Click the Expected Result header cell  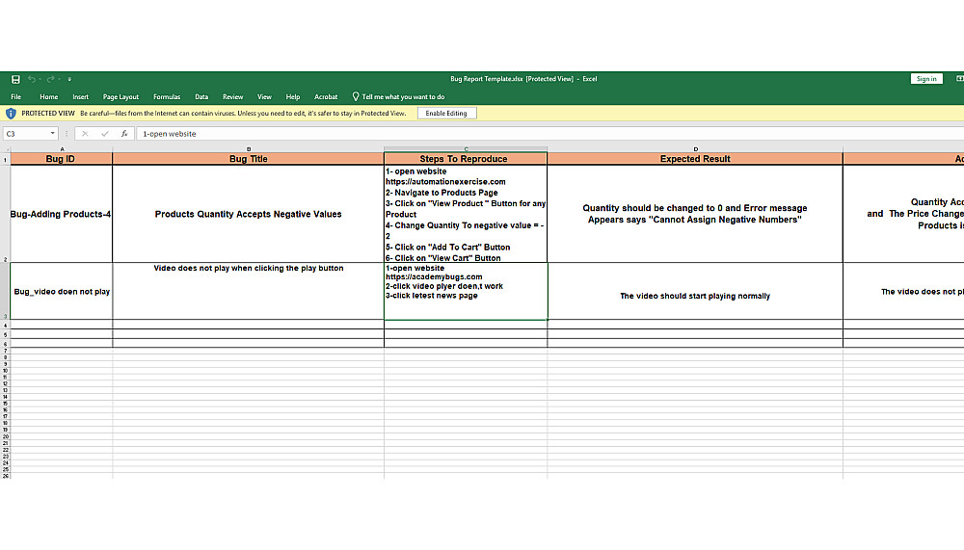(695, 159)
